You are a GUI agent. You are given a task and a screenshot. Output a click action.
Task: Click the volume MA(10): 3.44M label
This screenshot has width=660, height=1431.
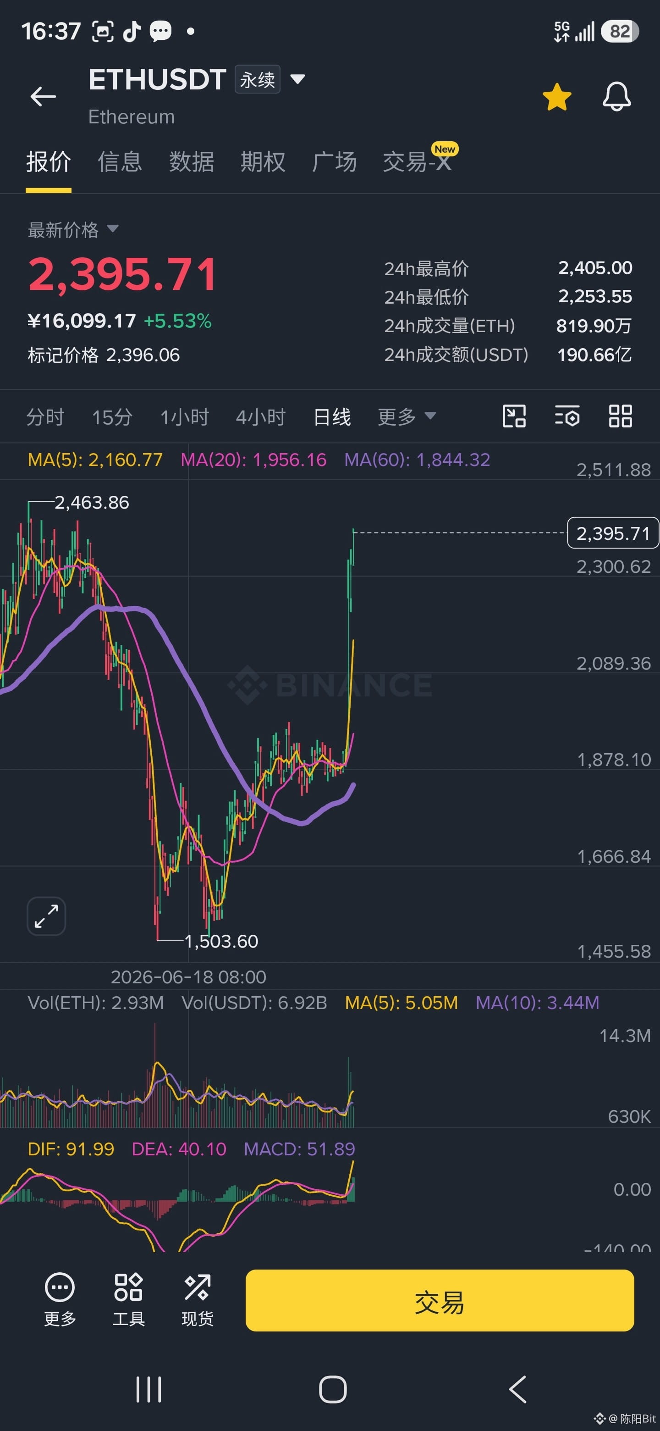[x=537, y=1003]
